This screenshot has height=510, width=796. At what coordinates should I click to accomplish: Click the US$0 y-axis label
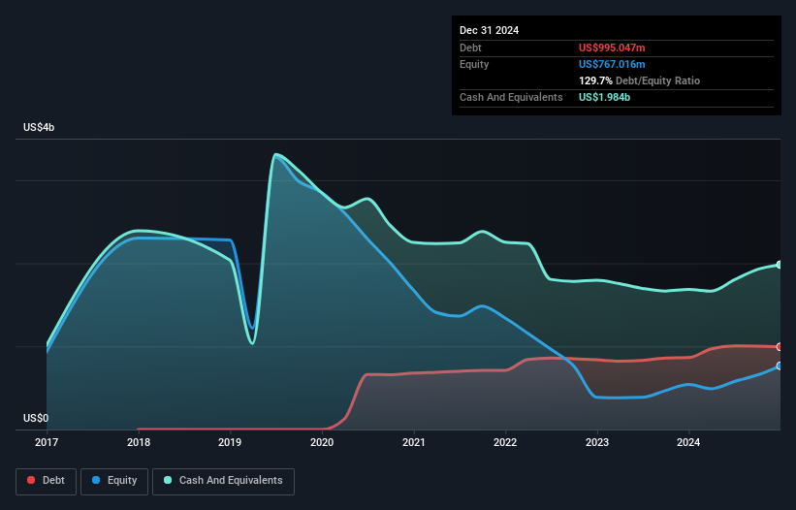[36, 418]
